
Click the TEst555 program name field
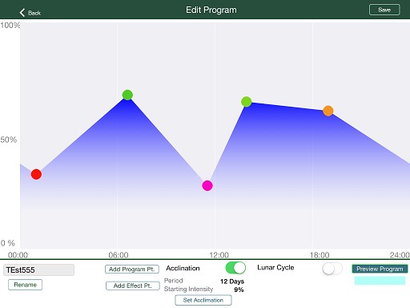(38, 270)
